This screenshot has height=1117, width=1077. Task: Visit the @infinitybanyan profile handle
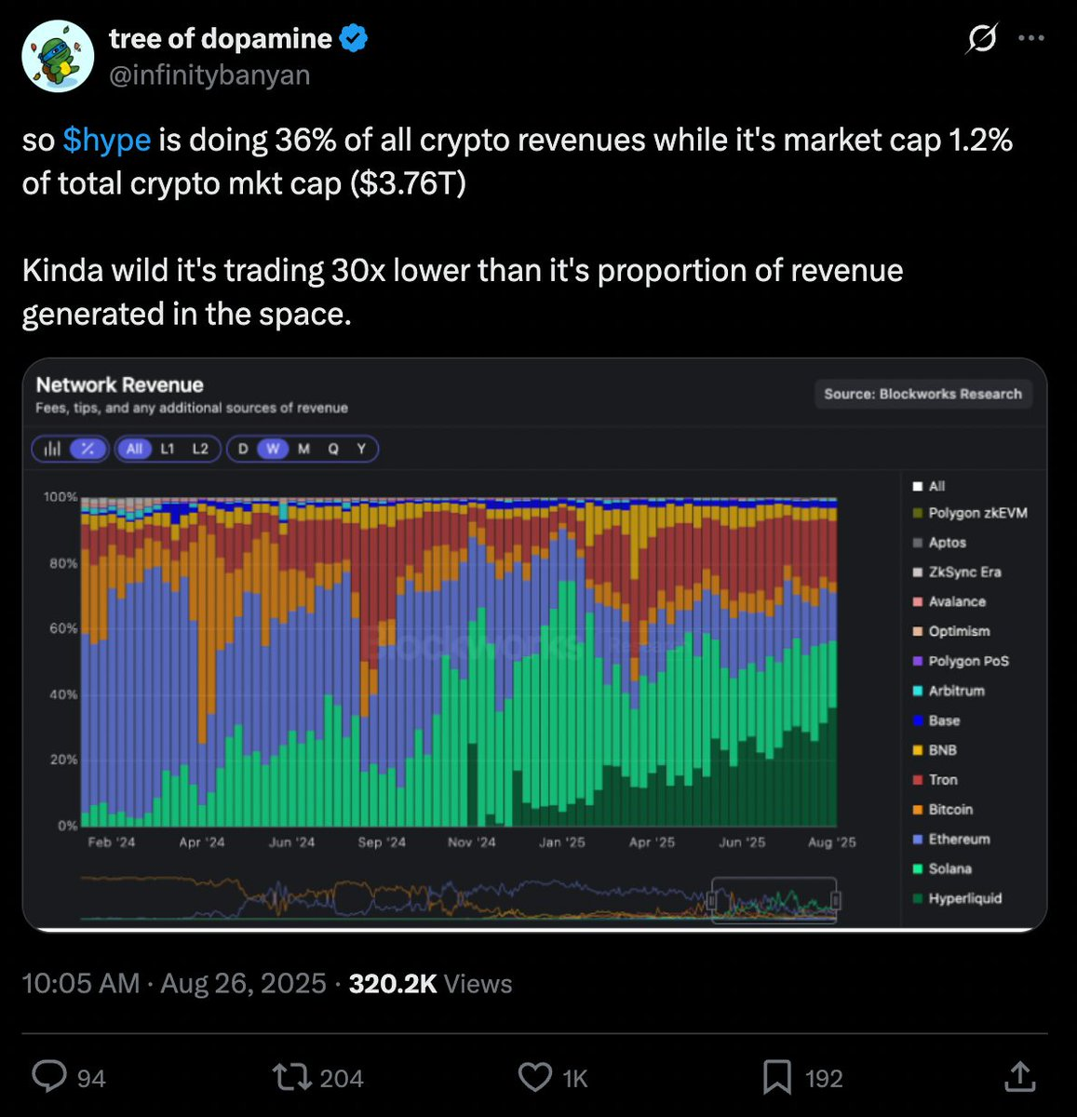pyautogui.click(x=209, y=74)
